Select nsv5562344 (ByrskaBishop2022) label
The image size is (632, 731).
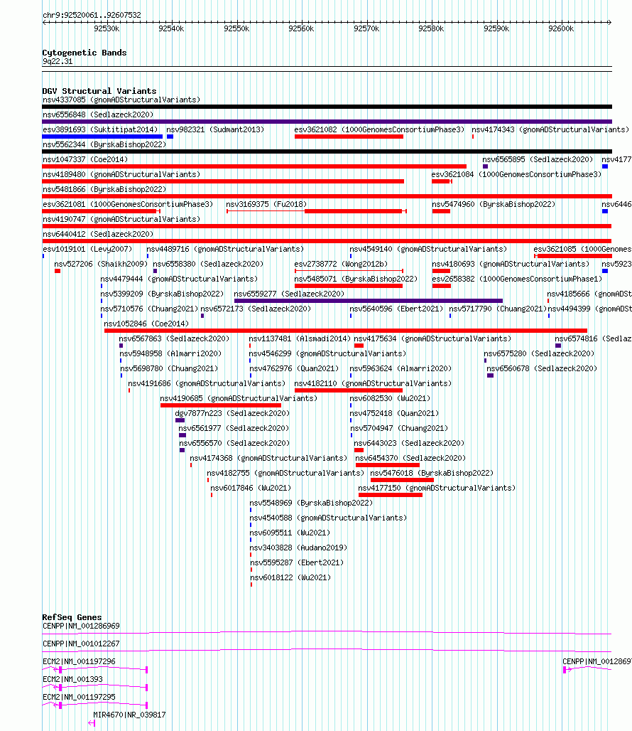point(104,144)
